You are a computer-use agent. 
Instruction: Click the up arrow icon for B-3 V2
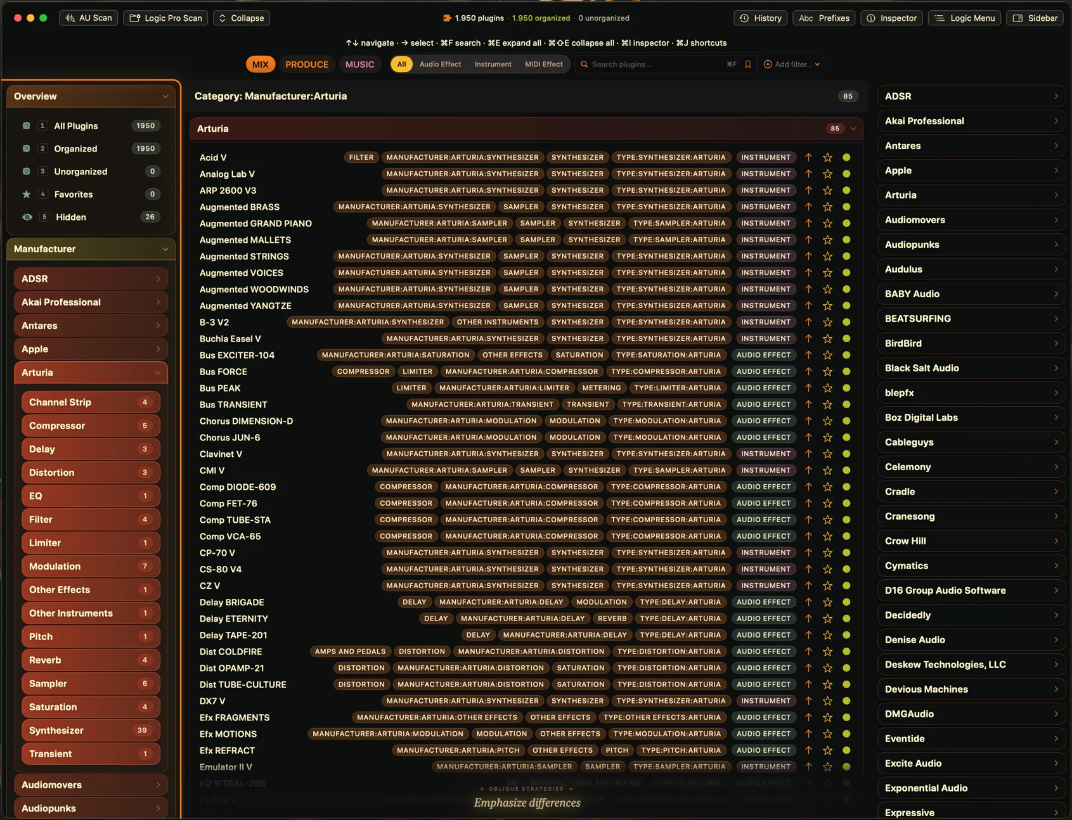pos(808,323)
